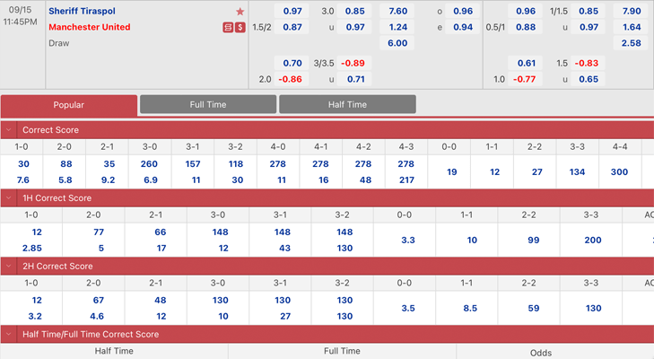Viewport: 654px width, 359px height.
Task: Select first-half 1X2 home odds 7.90
Action: tap(631, 12)
